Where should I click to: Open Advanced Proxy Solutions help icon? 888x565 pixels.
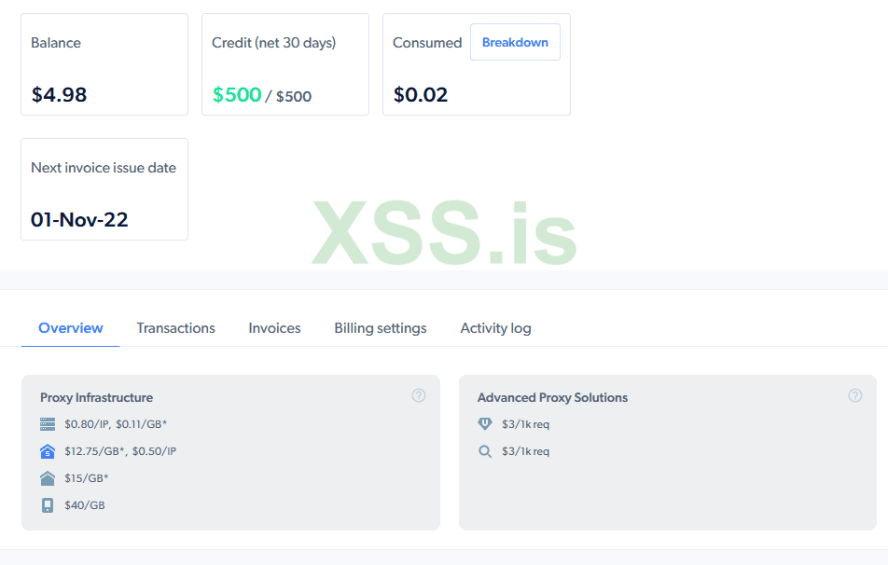coord(855,395)
